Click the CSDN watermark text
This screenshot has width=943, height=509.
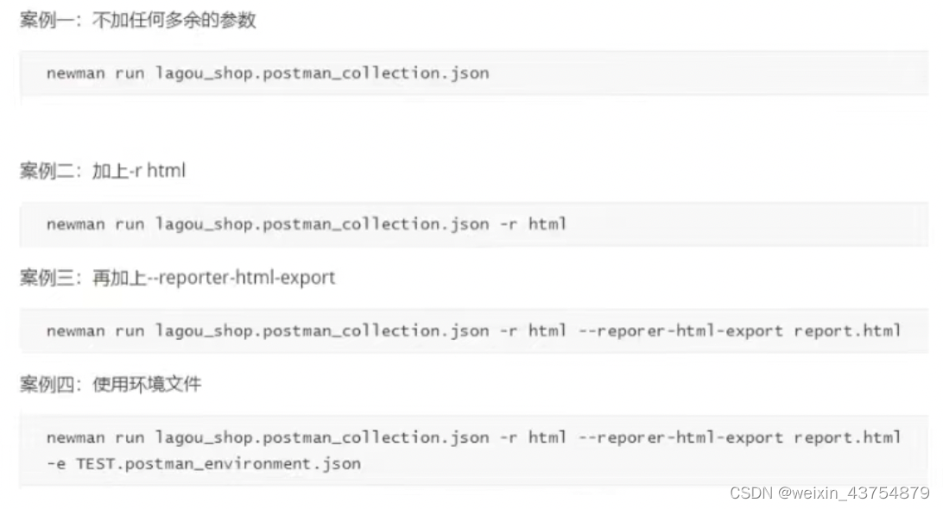coord(751,493)
